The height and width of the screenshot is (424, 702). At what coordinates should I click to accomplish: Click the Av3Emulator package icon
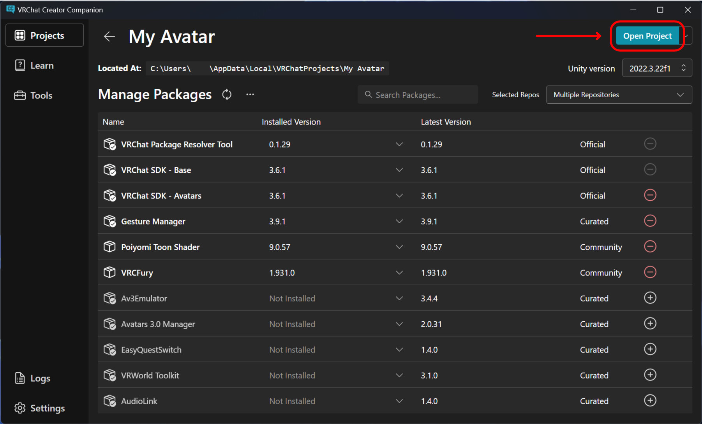click(109, 298)
